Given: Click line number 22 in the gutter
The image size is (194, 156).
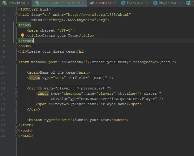Looking at the screenshot, I should pos(3,120).
